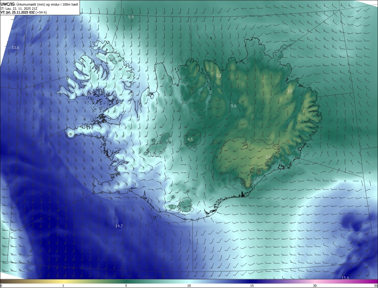Click the 5.9 value label on the map
Screen dimensions: 378x288
pos(131,17)
